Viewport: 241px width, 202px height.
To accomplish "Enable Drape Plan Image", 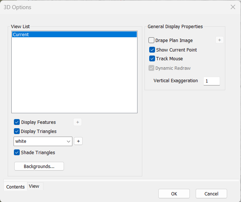I will 151,40.
